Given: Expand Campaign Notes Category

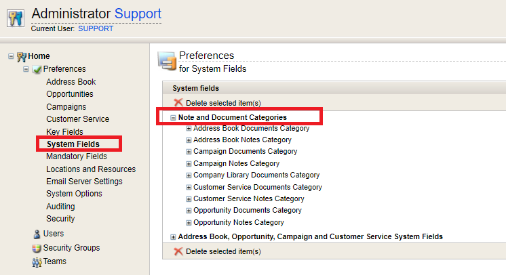Looking at the screenshot, I should click(x=189, y=164).
